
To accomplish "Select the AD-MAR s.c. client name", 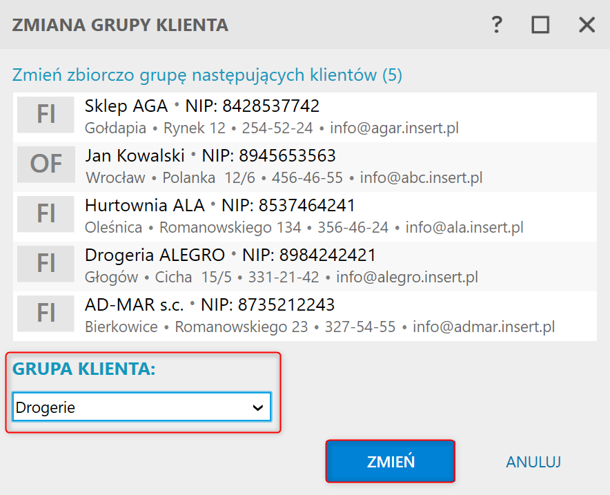I will pyautogui.click(x=135, y=304).
